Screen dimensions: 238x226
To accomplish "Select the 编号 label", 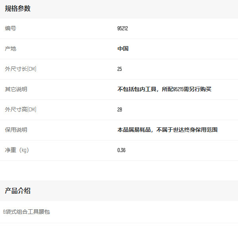I will point(10,28).
